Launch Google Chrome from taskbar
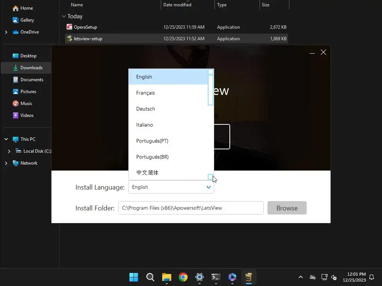The height and width of the screenshot is (286, 382). [x=183, y=277]
